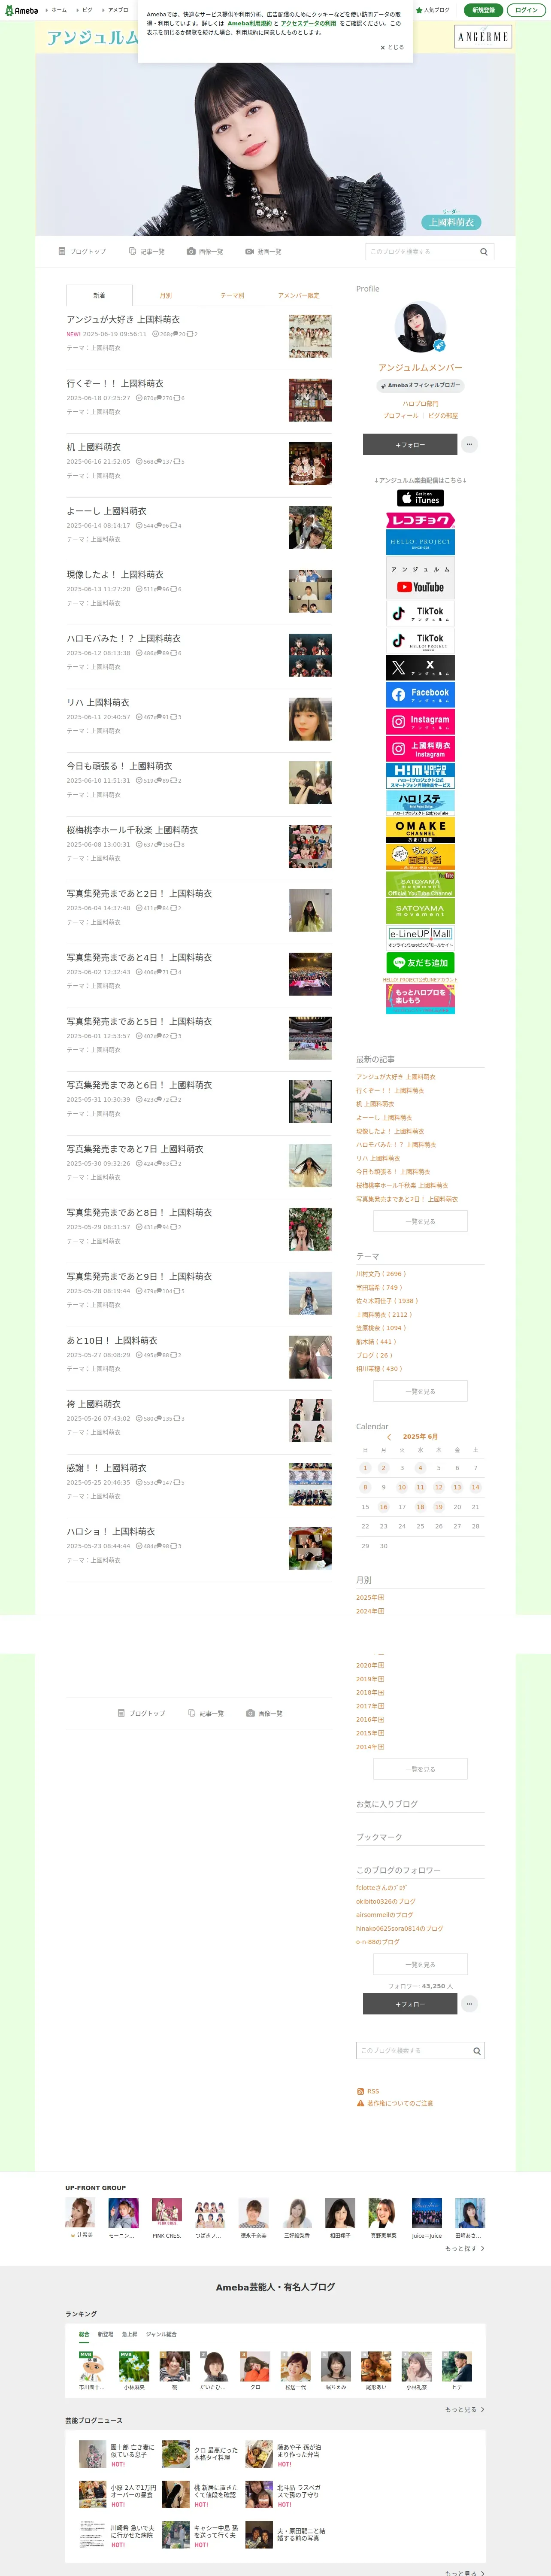Open the H!M mobile service banner
Screen dimensions: 551x2576
pyautogui.click(x=420, y=775)
